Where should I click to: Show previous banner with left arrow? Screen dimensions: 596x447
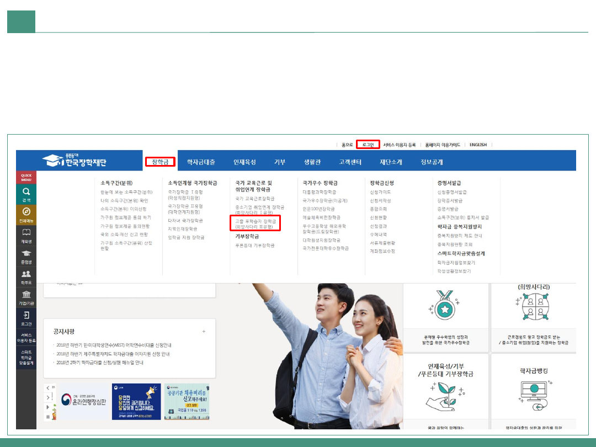(x=49, y=389)
